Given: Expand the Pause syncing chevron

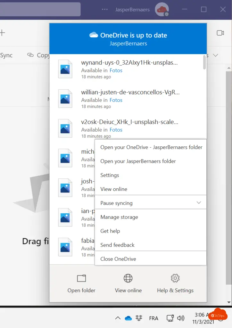Looking at the screenshot, I should click(x=199, y=202).
